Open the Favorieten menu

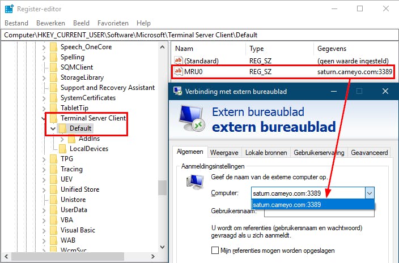pos(113,23)
